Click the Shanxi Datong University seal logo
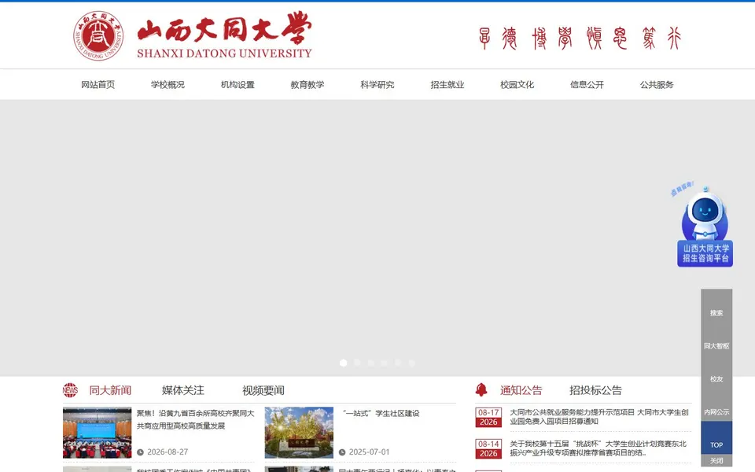Screen dimensions: 755x472 (x=98, y=35)
